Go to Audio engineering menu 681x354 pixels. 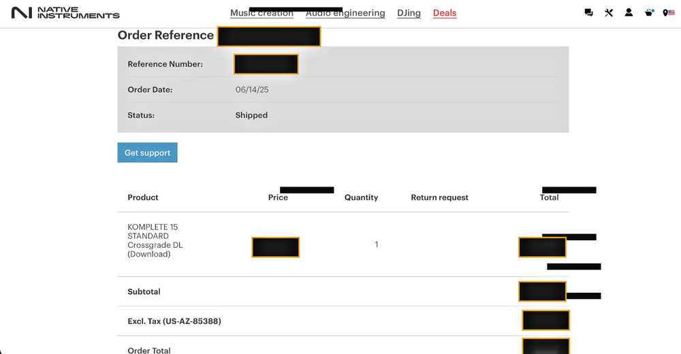tap(345, 14)
